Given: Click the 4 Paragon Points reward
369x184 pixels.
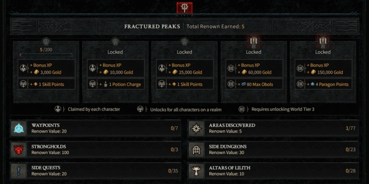Looking at the screenshot, I should pyautogui.click(x=323, y=84).
